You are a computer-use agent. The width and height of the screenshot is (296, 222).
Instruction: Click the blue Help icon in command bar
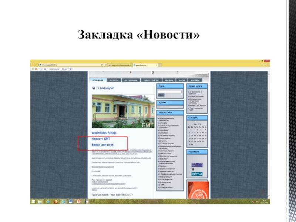[71, 69]
